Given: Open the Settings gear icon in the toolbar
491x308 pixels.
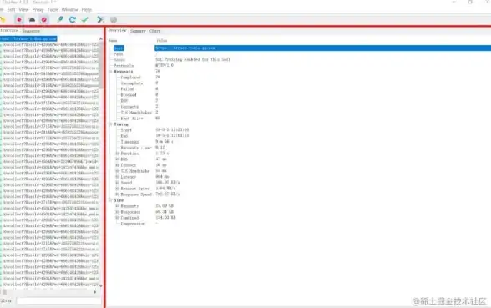Looking at the screenshot, I should click(x=114, y=20).
